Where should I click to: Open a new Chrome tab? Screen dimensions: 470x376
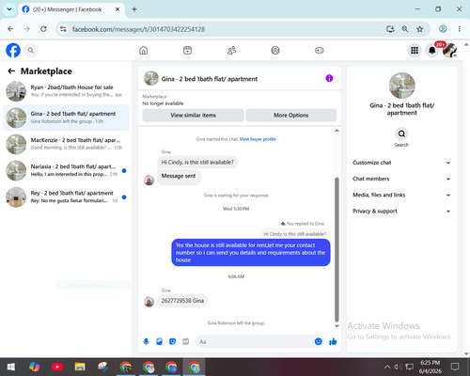134,9
